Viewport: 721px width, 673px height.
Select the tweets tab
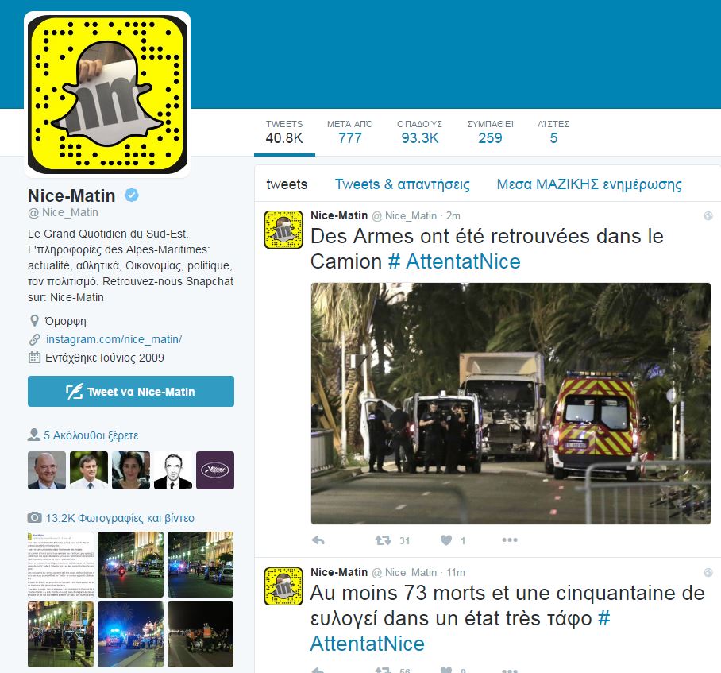(x=287, y=184)
